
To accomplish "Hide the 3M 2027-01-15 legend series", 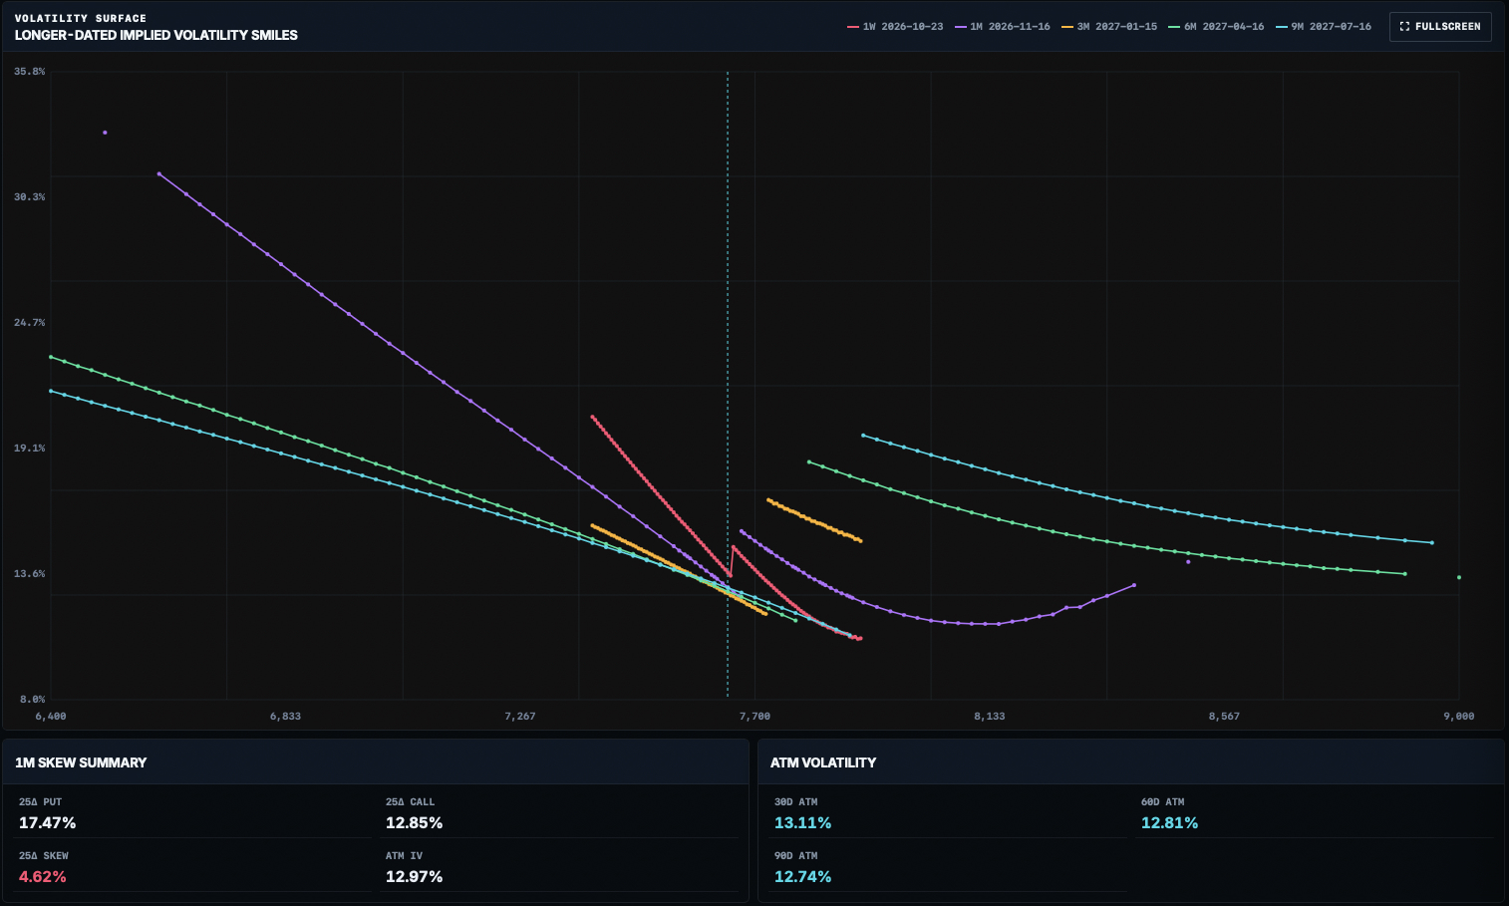I will click(x=1109, y=27).
